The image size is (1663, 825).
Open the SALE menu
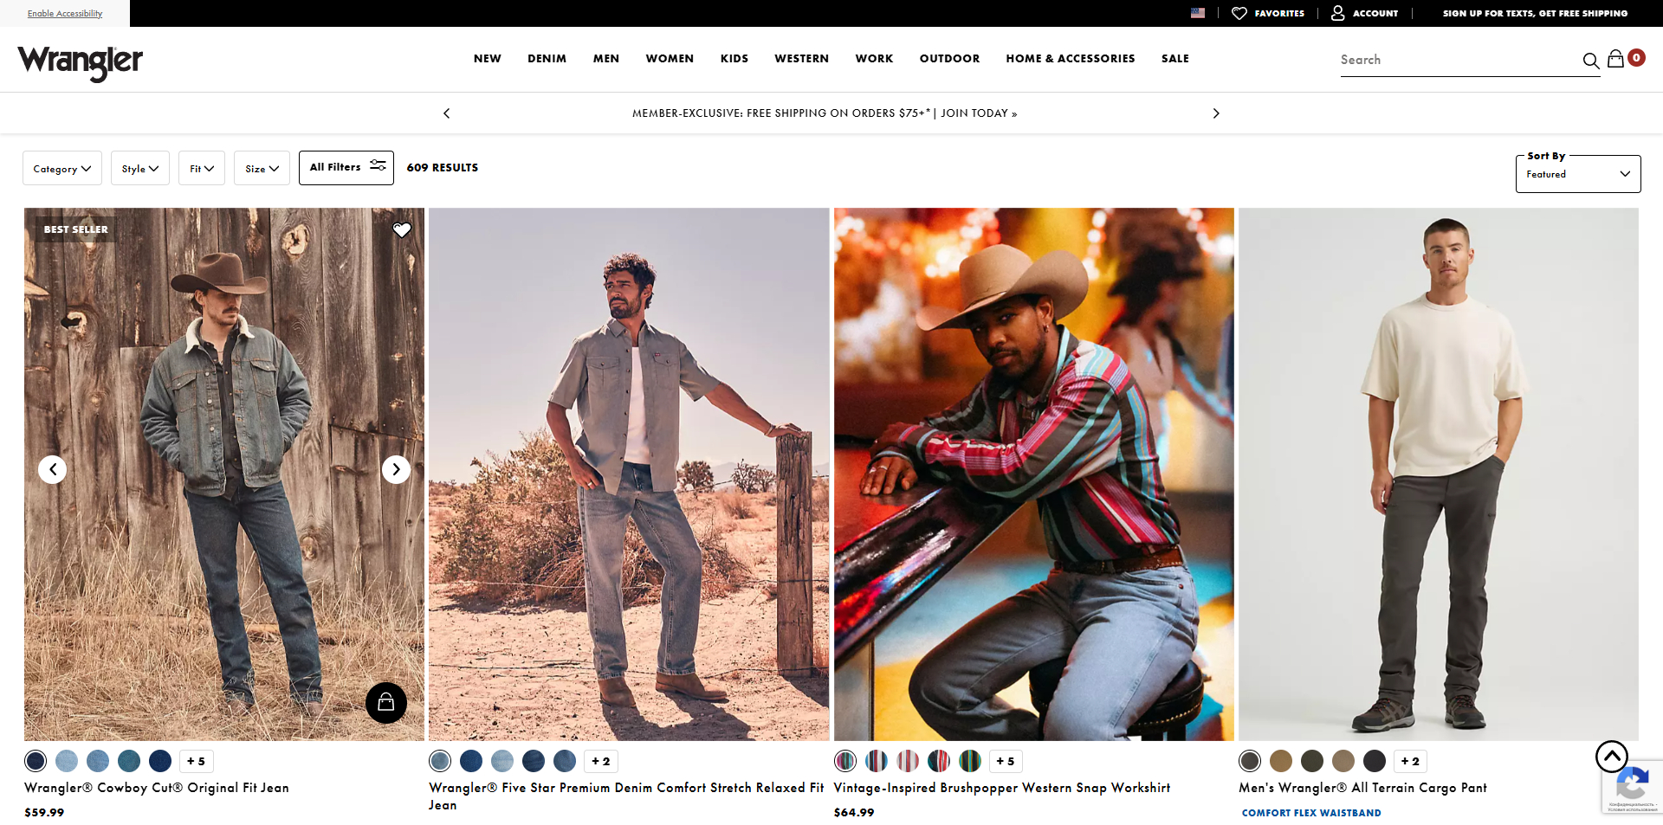pos(1175,59)
